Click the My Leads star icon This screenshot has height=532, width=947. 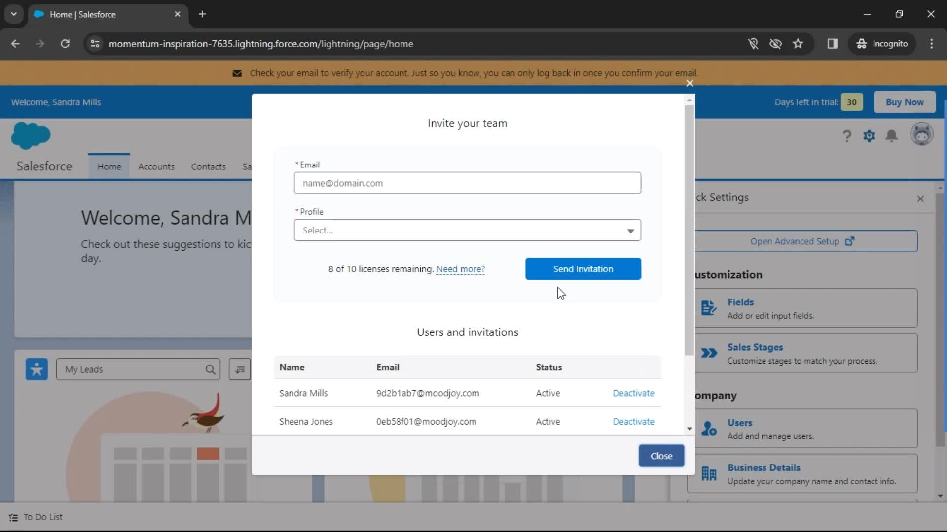36,369
